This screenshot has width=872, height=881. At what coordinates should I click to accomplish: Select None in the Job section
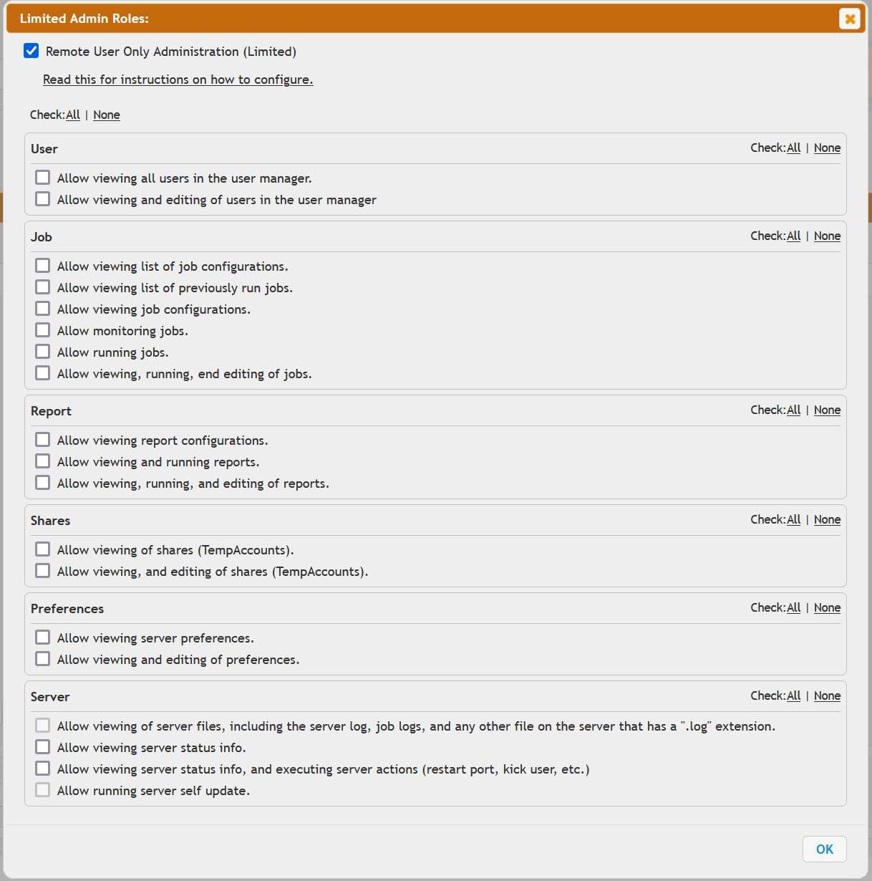click(x=827, y=236)
